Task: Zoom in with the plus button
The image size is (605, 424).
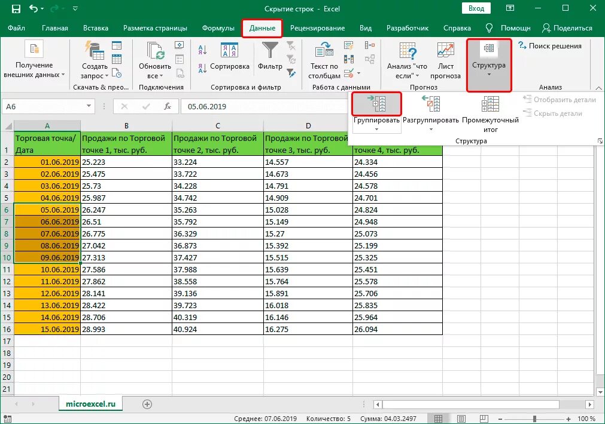Action: [x=568, y=419]
